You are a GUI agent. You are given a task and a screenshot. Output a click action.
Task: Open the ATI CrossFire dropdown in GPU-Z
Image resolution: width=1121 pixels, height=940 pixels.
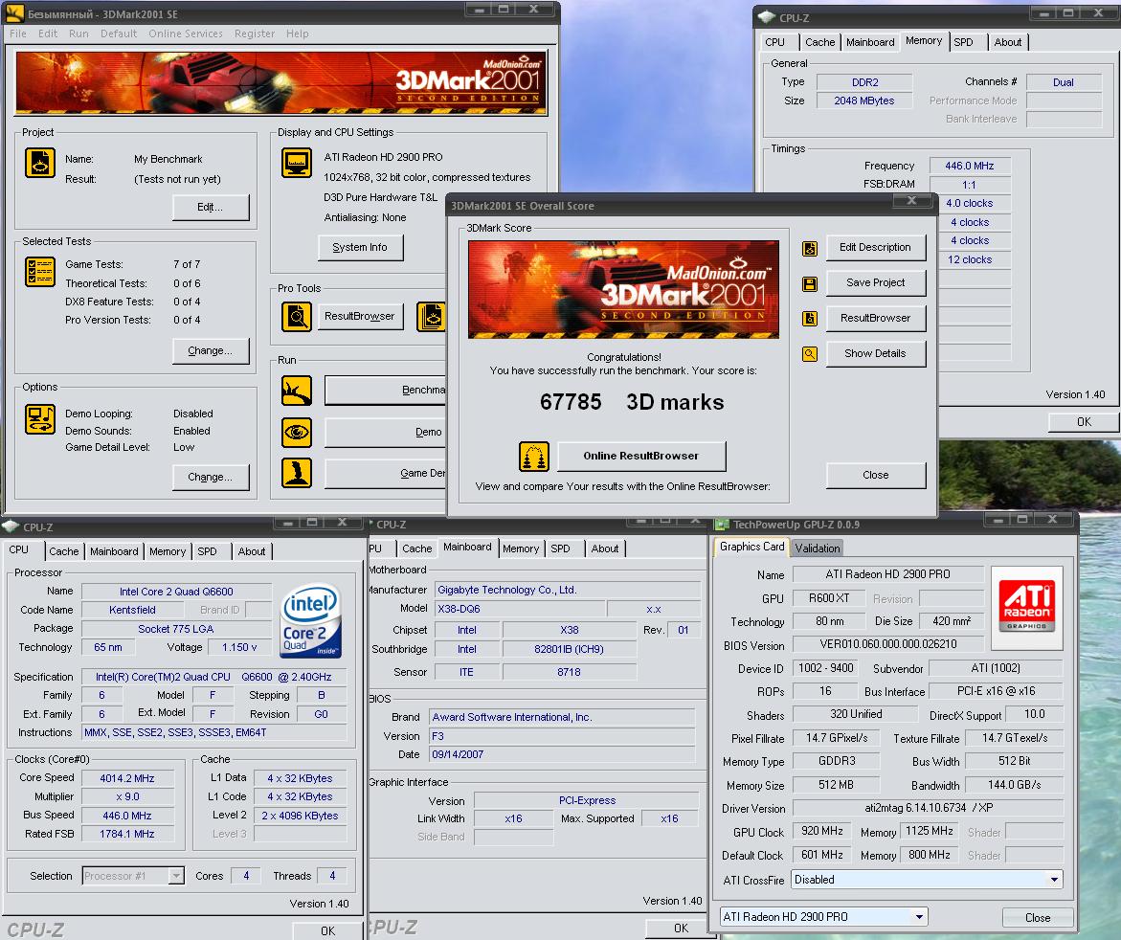click(x=1055, y=880)
